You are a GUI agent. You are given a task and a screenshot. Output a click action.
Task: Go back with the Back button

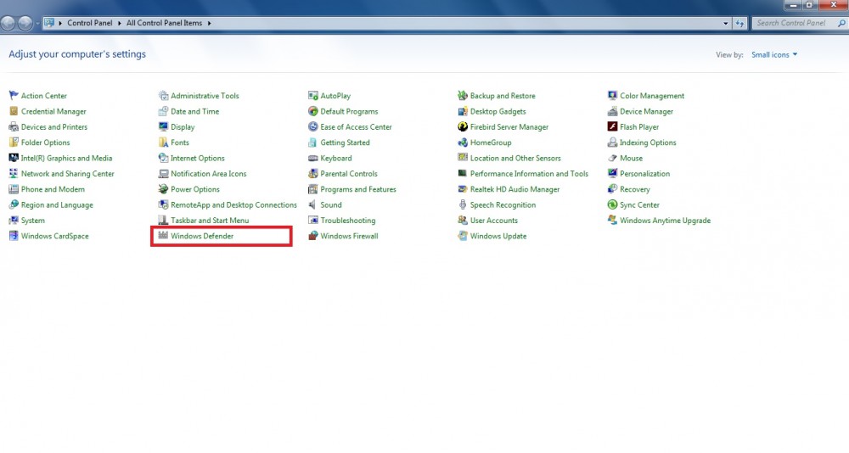click(8, 23)
